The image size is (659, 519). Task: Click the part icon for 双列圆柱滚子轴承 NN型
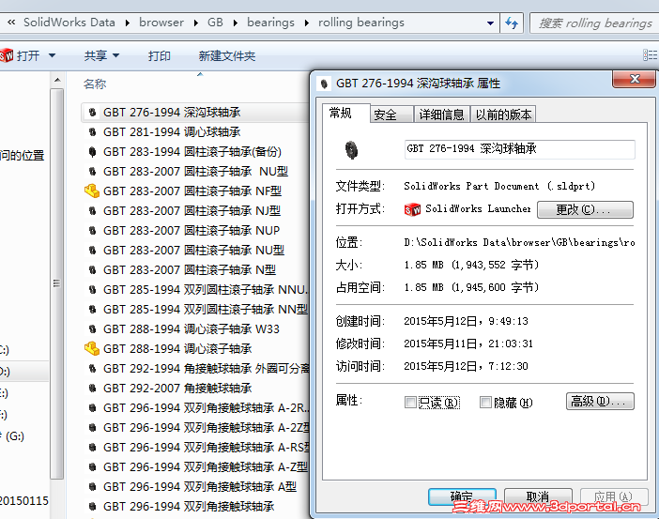92,310
